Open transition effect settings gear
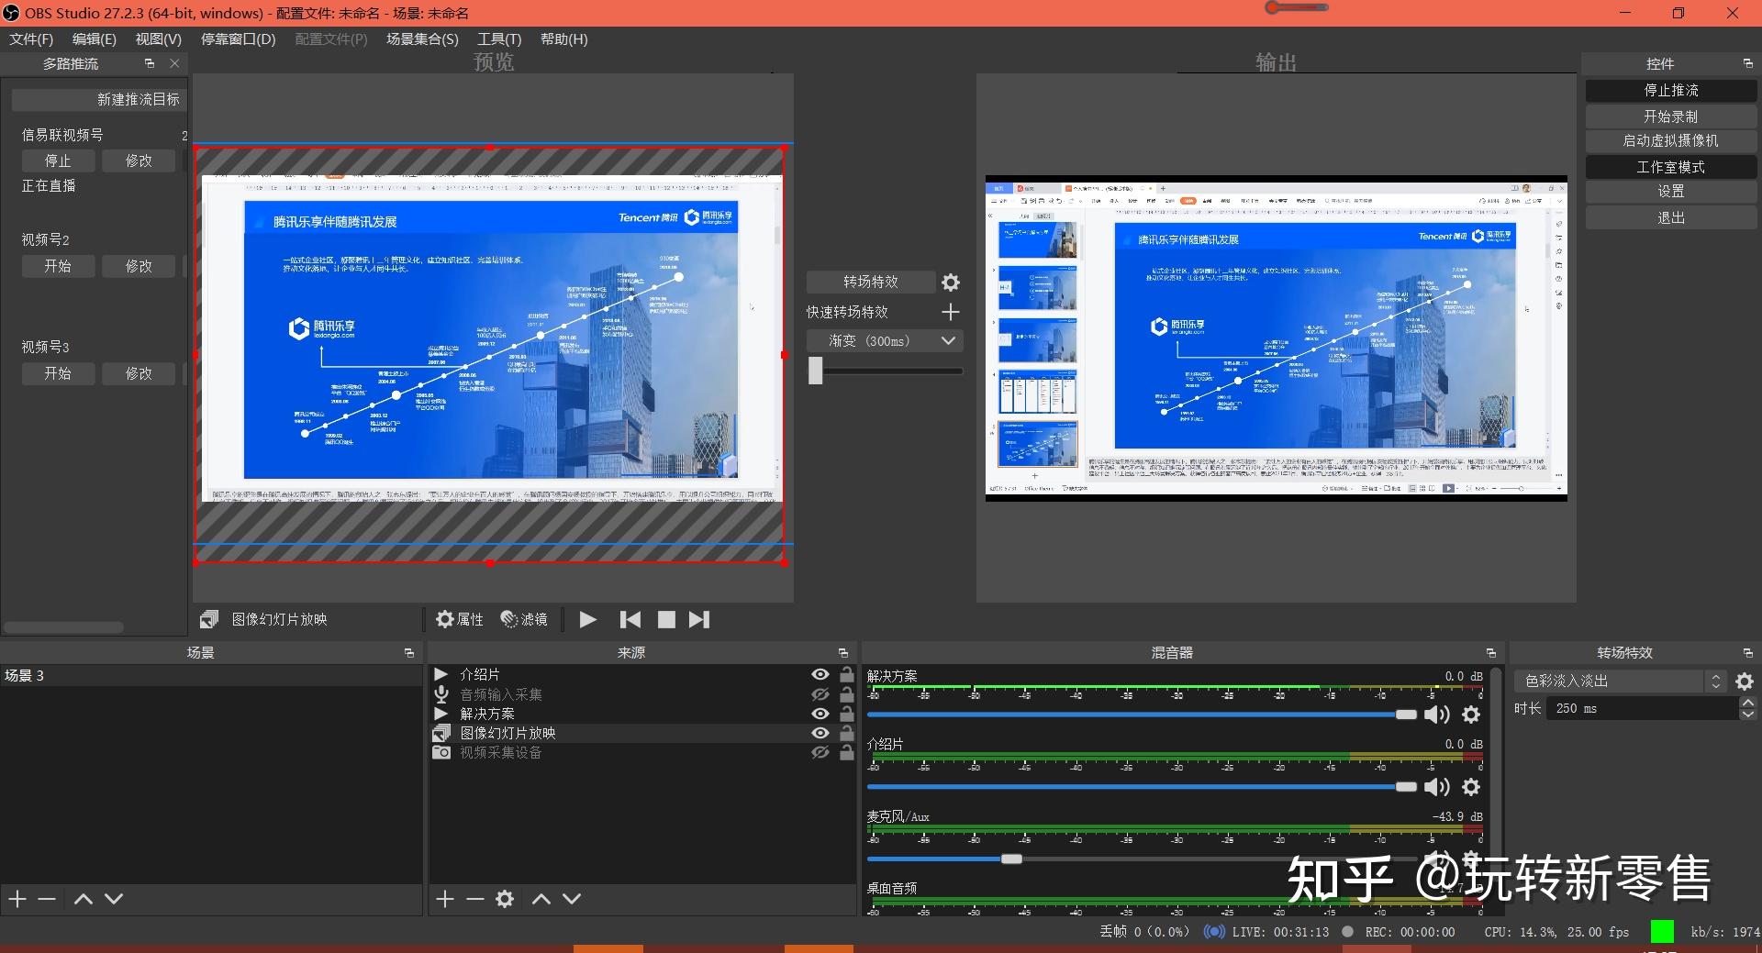 (x=951, y=283)
